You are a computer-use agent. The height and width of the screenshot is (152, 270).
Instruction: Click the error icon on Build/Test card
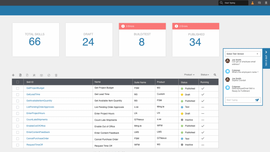pyautogui.click(x=123, y=26)
